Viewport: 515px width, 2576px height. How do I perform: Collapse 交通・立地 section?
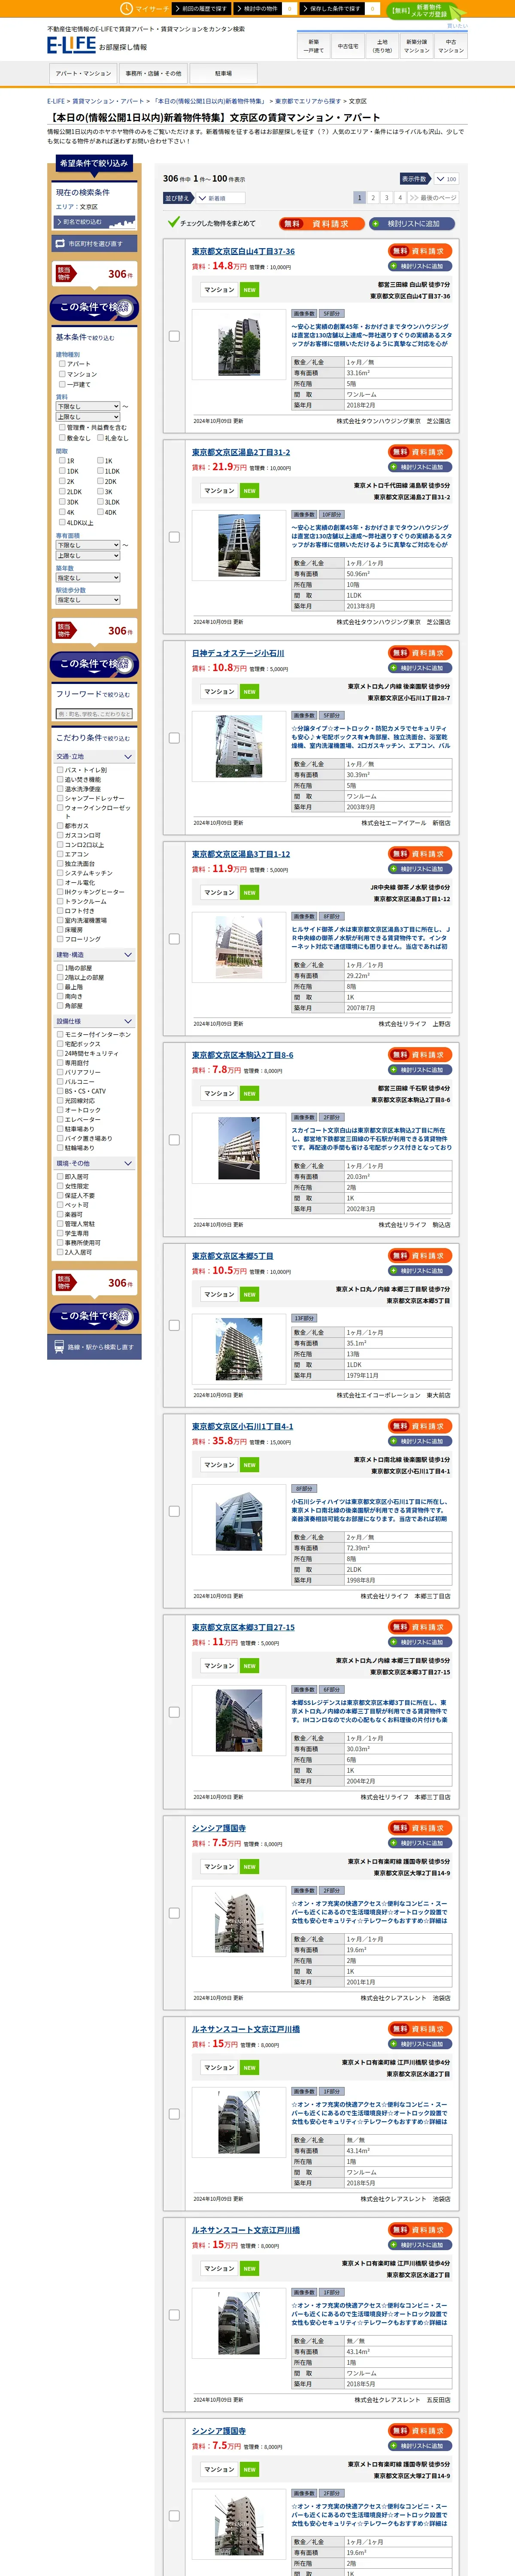(95, 757)
